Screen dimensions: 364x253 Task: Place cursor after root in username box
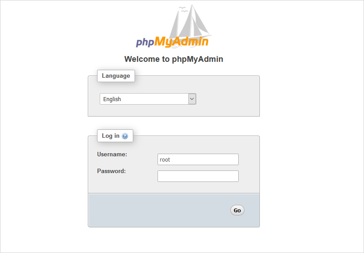171,159
